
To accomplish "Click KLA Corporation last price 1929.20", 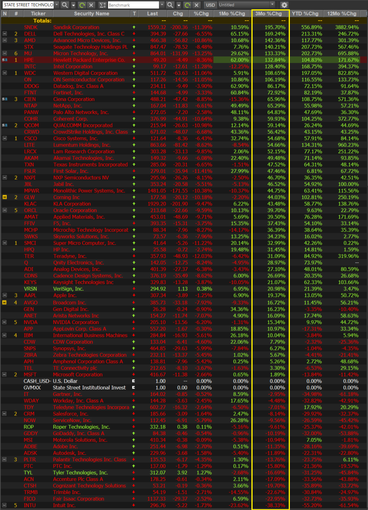I will 156,204.
